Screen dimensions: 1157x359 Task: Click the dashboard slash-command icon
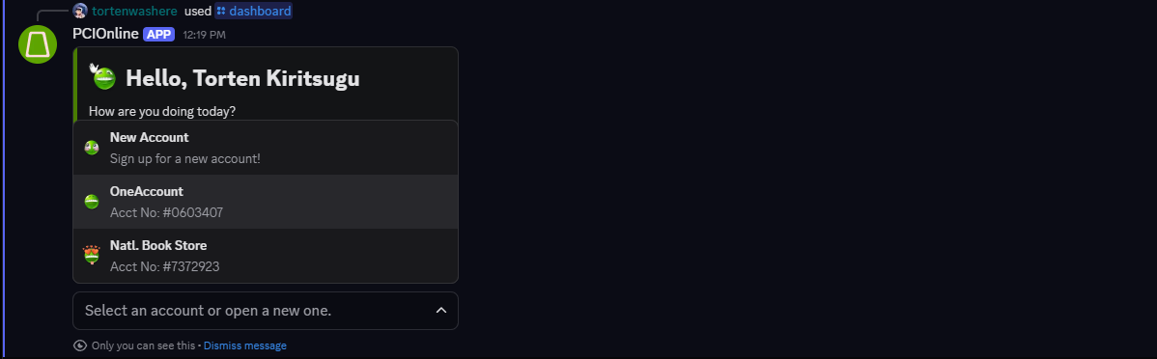220,11
